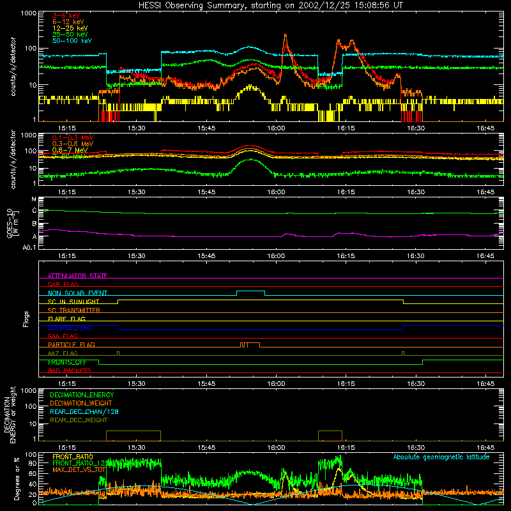
Task: Click the green 25-50 keV legend entry
Action: (x=70, y=34)
